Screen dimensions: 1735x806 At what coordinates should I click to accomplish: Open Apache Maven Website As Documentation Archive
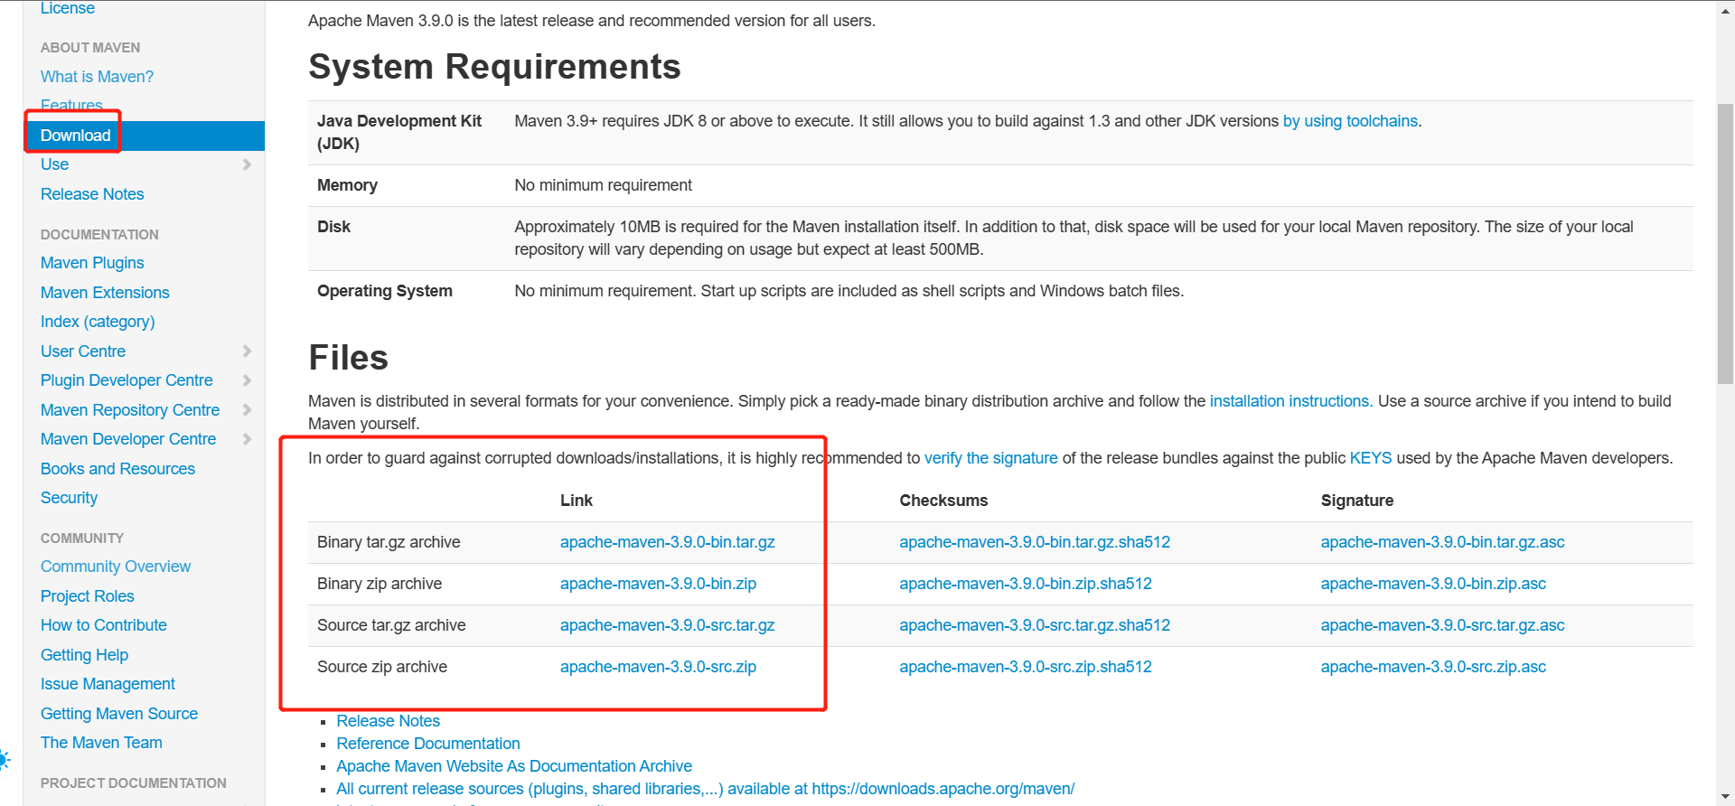coord(514,766)
